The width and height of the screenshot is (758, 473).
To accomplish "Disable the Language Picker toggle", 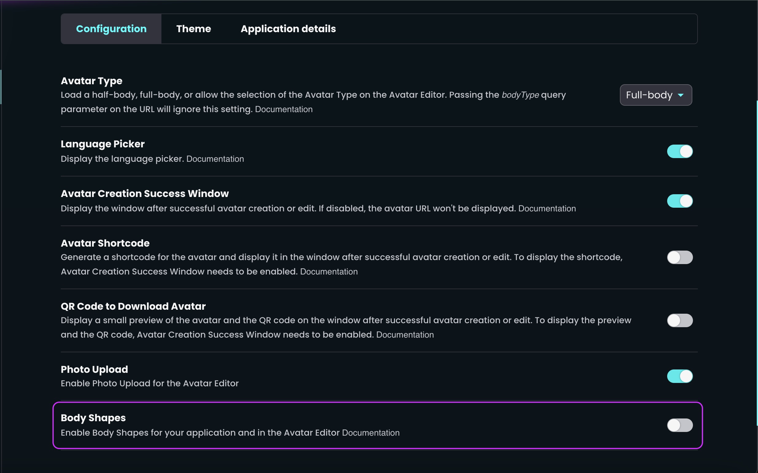I will [679, 151].
